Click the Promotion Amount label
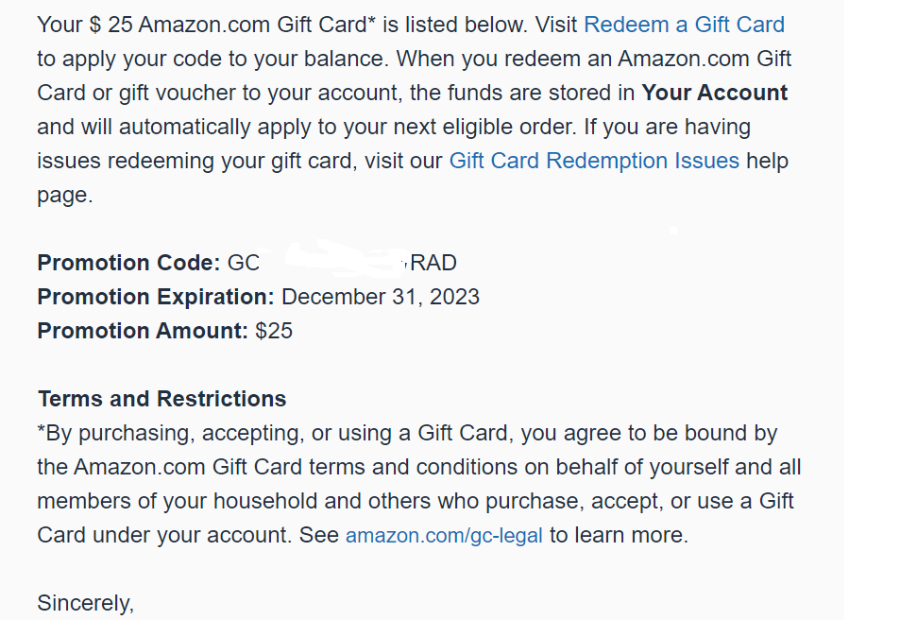The height and width of the screenshot is (620, 900). (143, 331)
